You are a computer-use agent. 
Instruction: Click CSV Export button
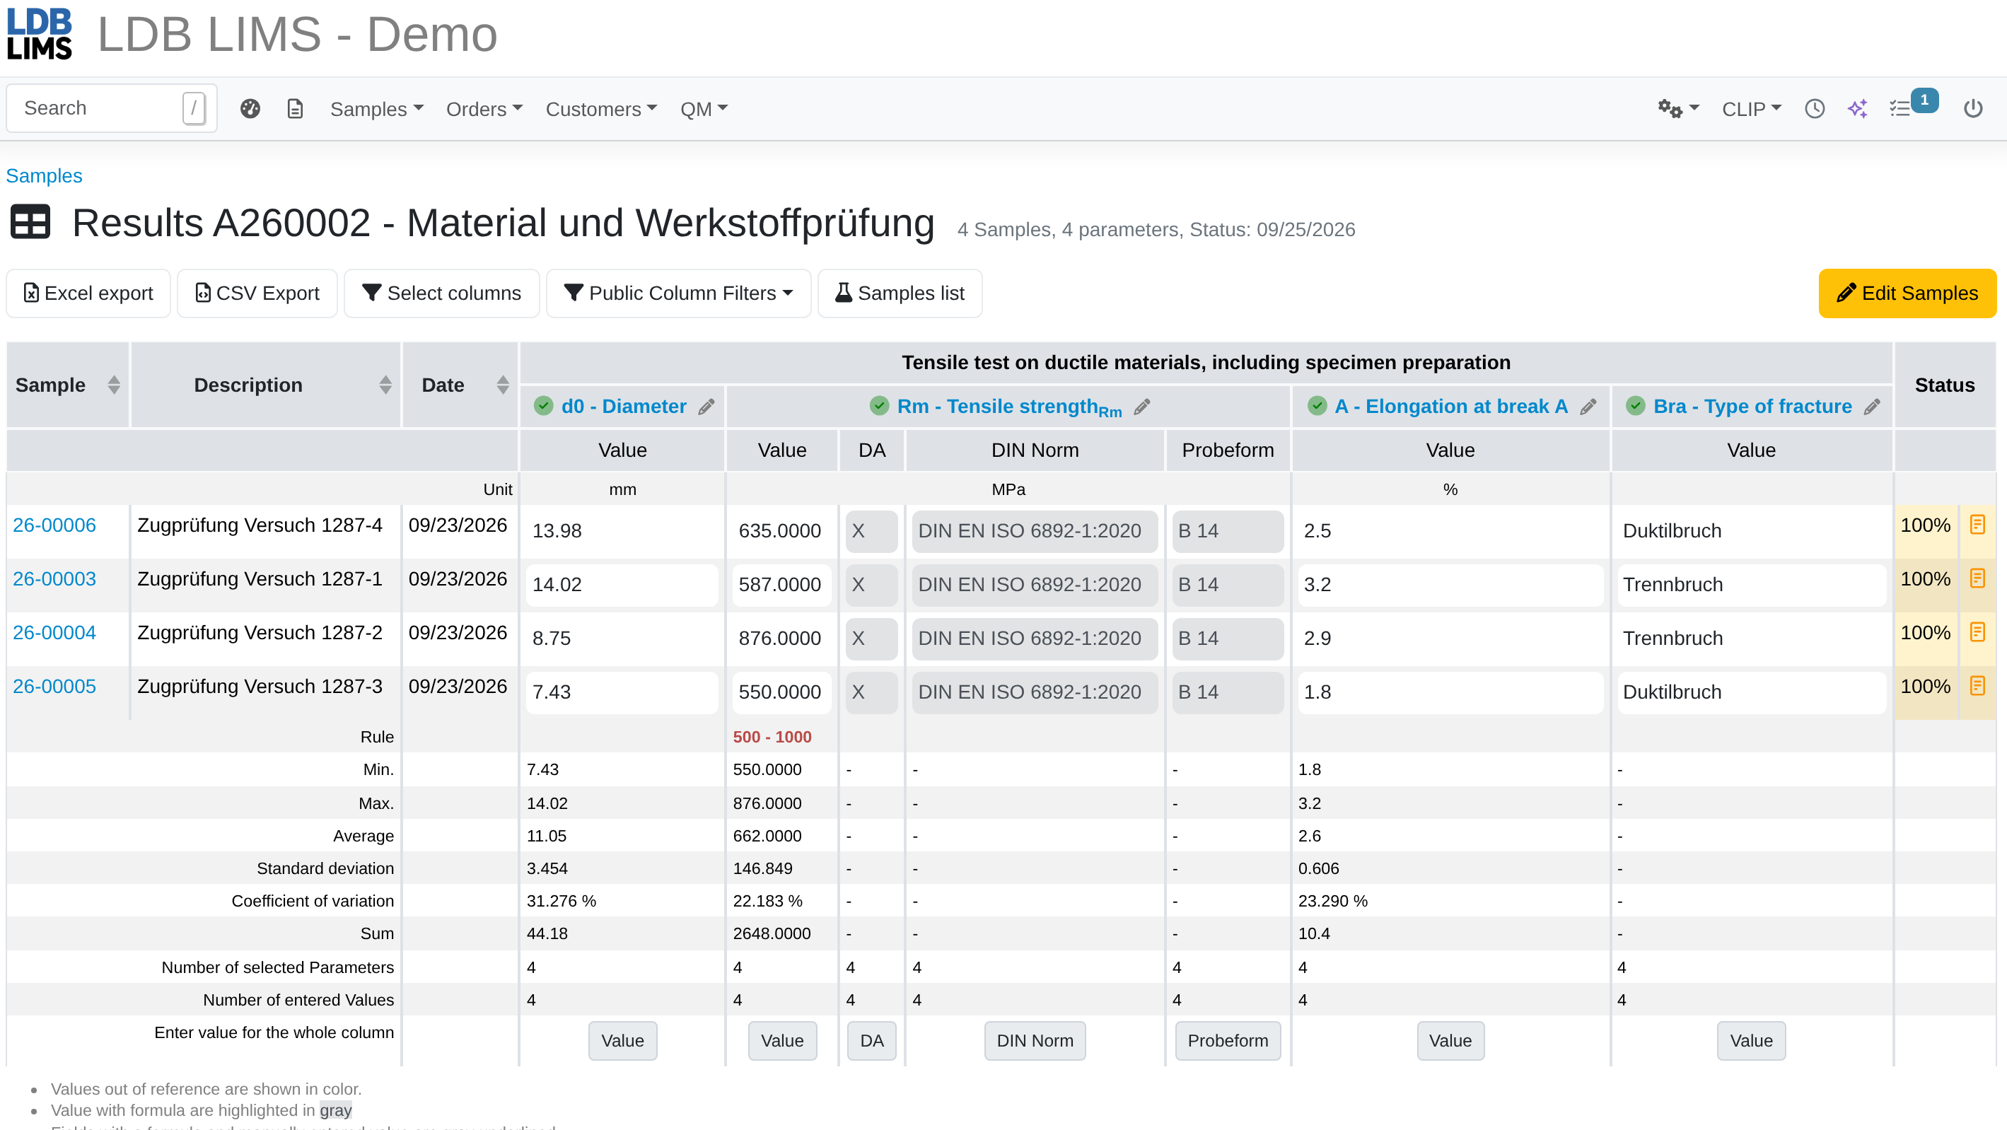257,293
